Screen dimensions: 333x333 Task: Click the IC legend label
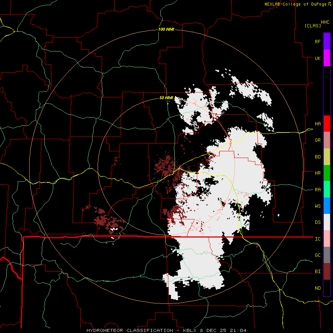click(317, 239)
